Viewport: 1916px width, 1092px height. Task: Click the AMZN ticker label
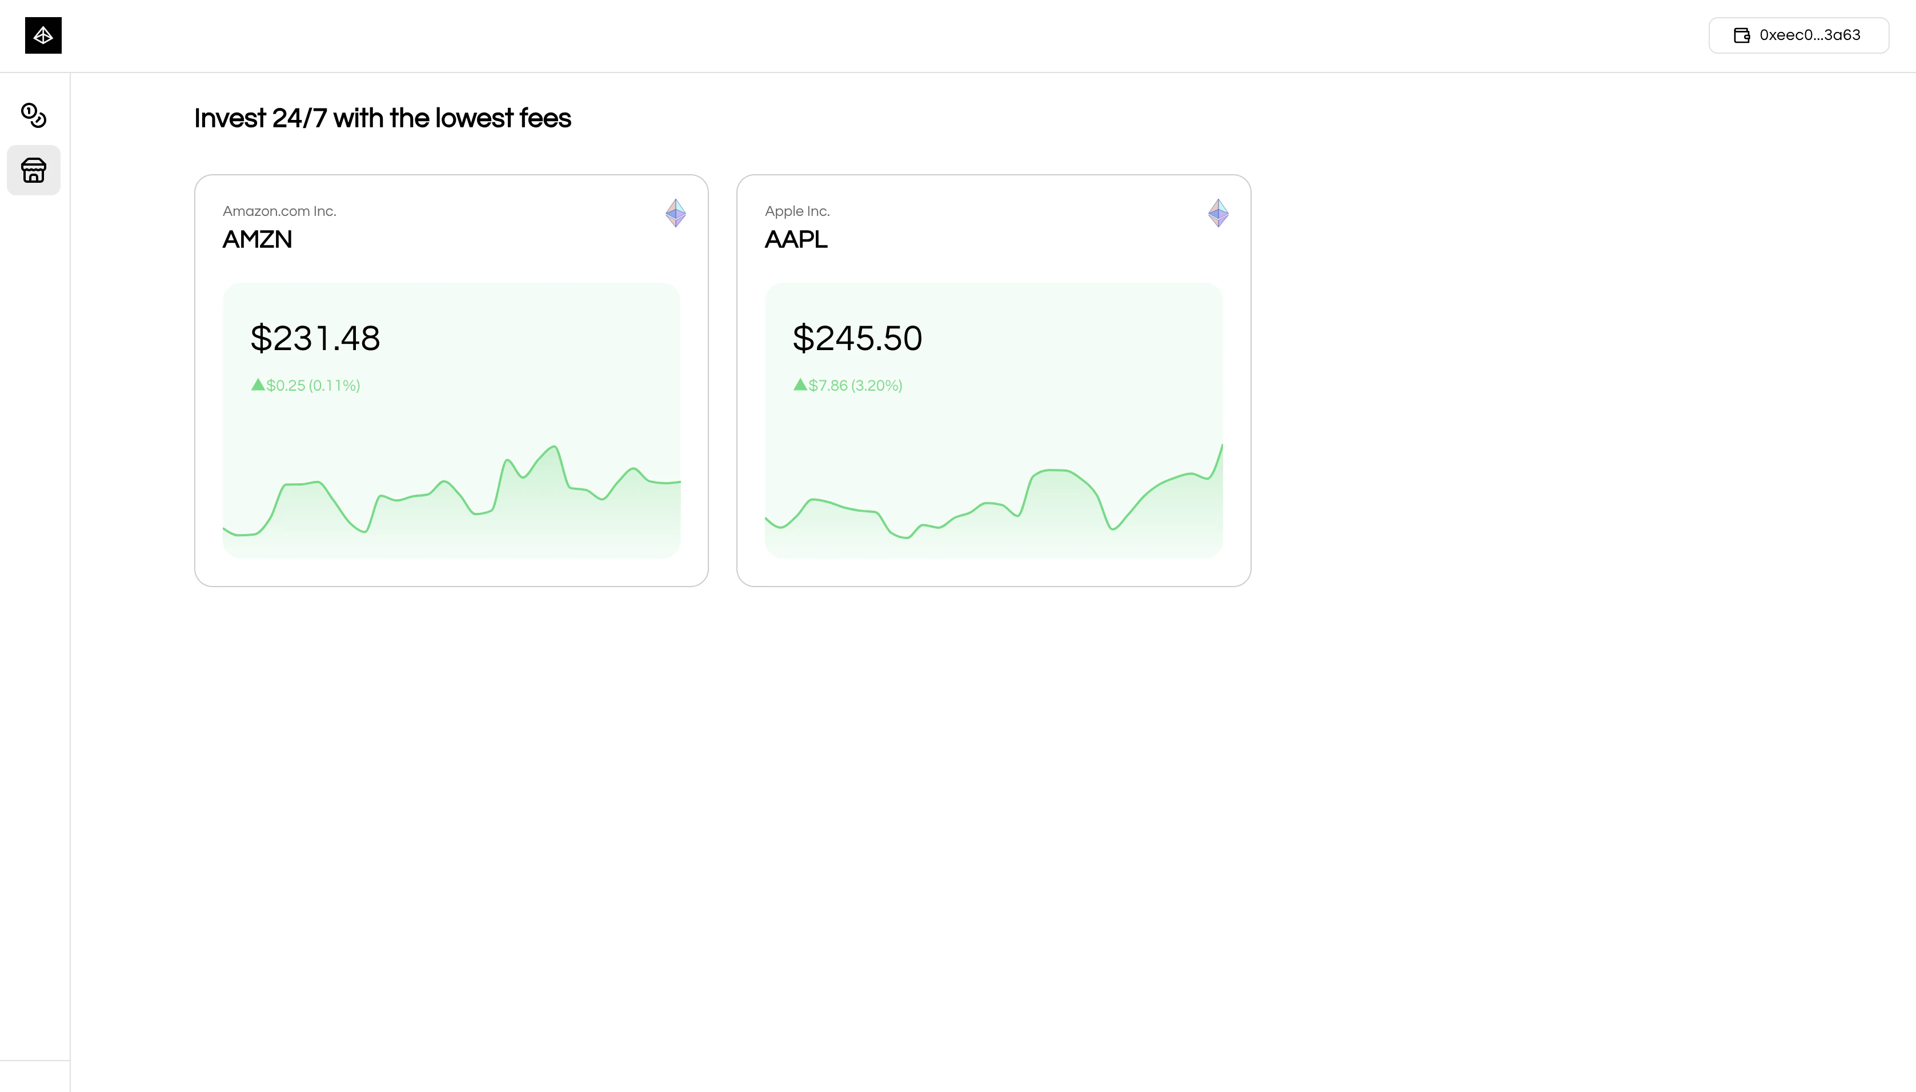tap(256, 240)
